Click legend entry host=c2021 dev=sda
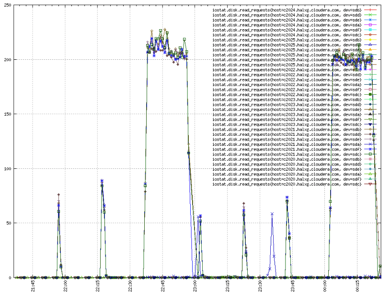Image resolution: width=391 pixels, height=298 pixels. (294, 144)
